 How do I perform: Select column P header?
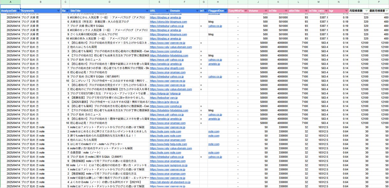379,2
